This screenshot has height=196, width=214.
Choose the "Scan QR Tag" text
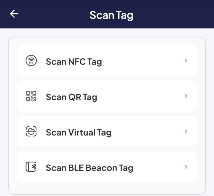[x=71, y=97]
